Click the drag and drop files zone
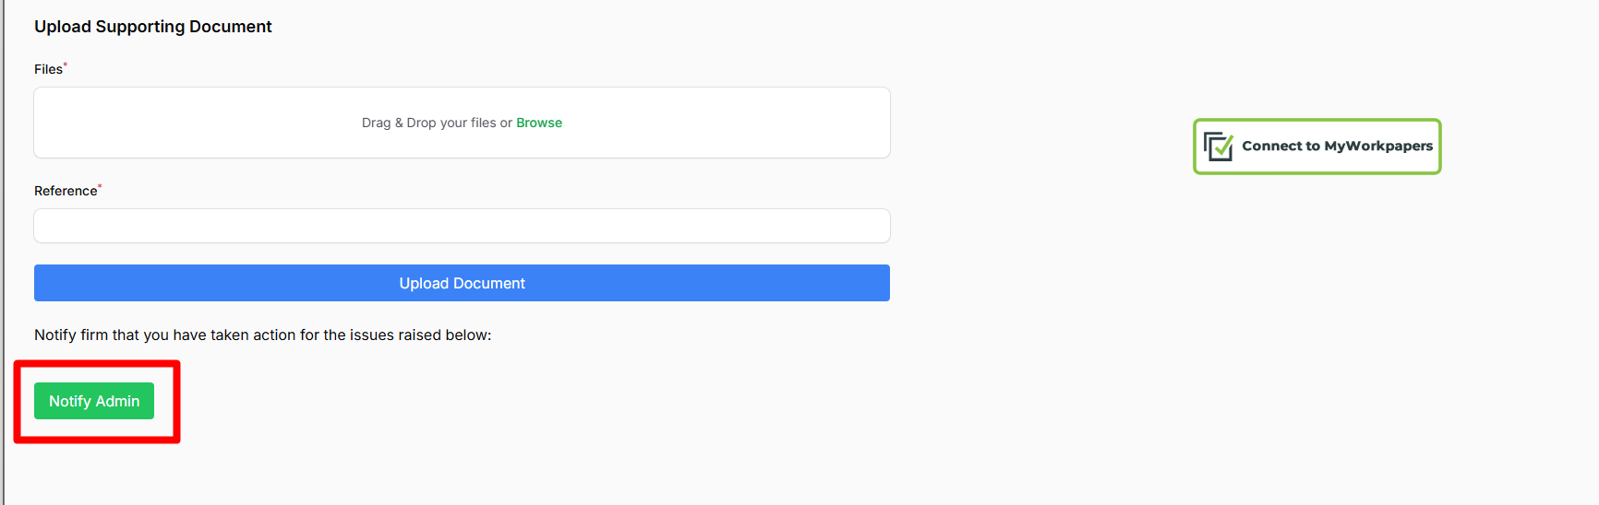 [x=462, y=123]
